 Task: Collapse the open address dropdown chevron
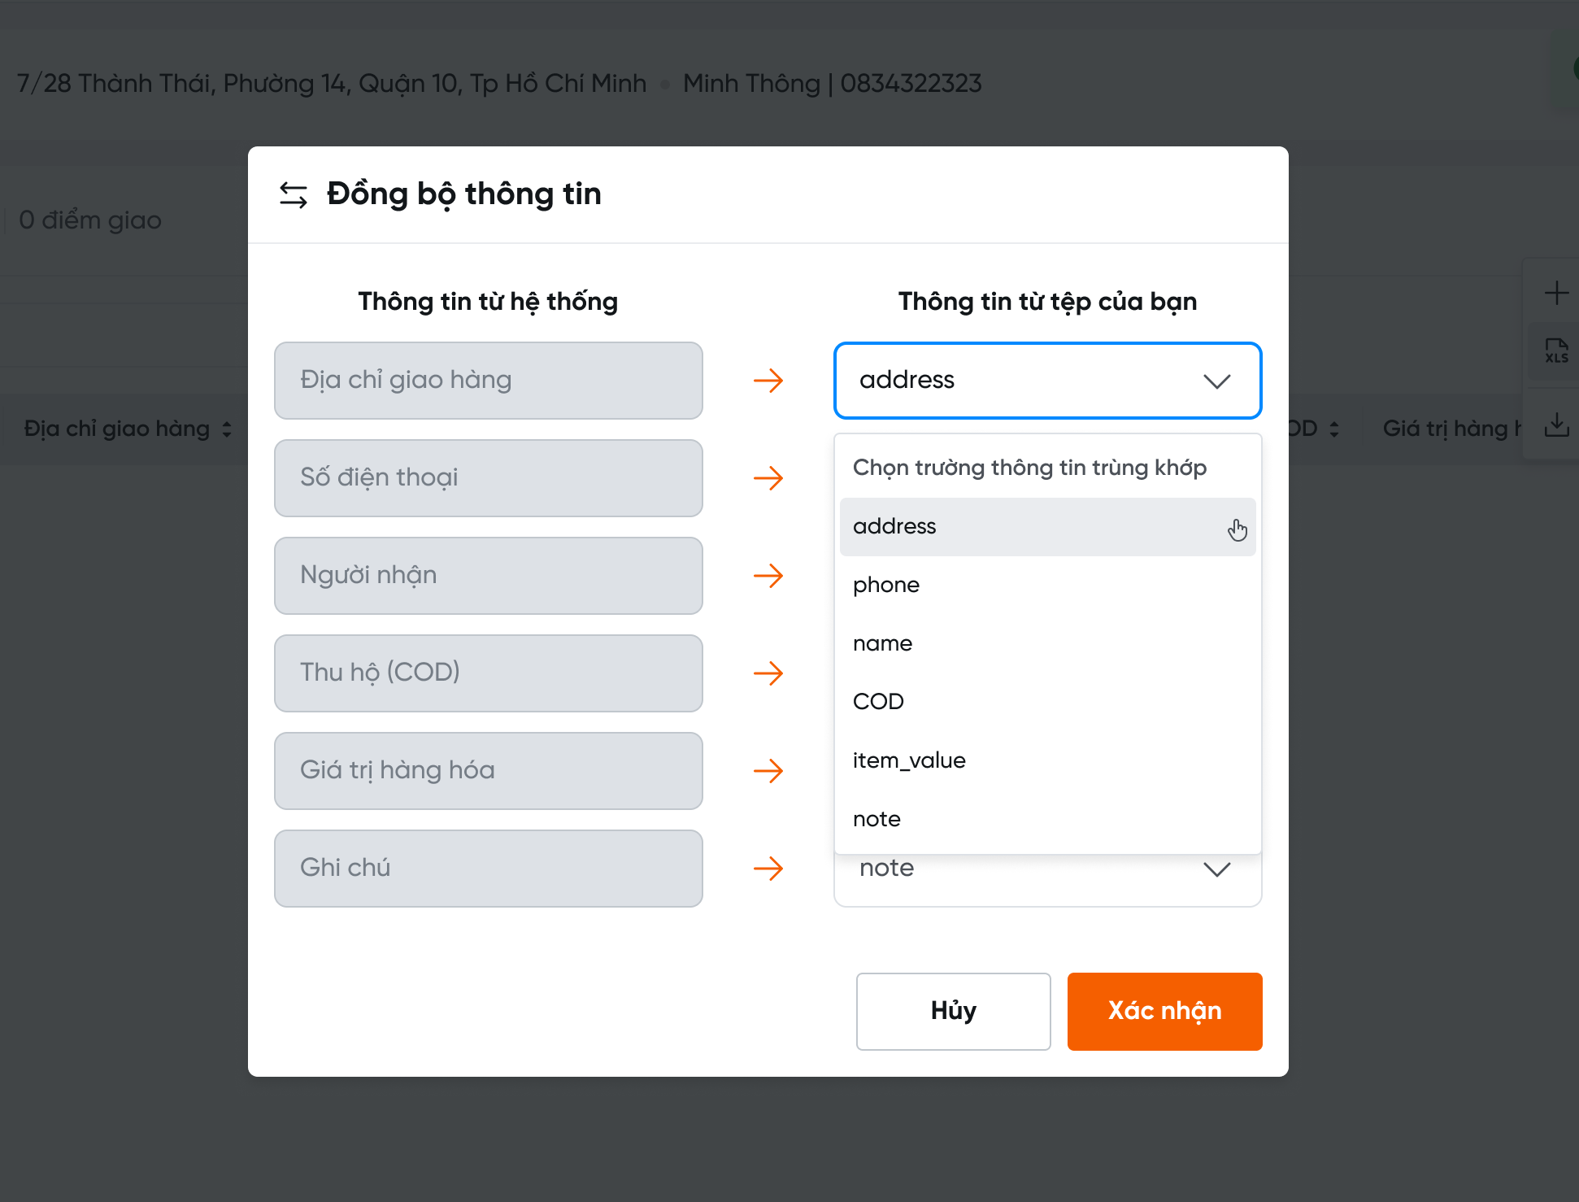[1216, 381]
